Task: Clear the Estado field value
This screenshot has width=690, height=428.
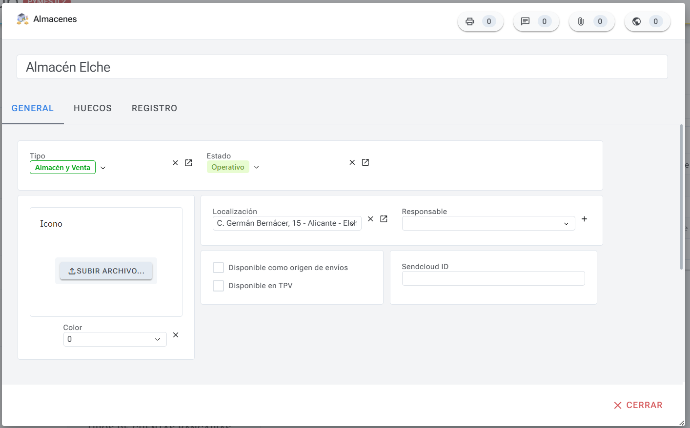Action: (352, 162)
